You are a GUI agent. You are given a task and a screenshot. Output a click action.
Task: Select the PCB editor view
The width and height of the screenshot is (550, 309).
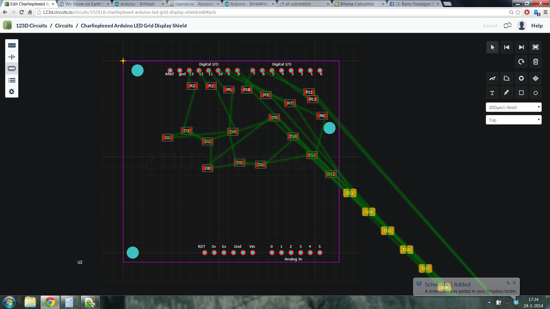coord(11,68)
